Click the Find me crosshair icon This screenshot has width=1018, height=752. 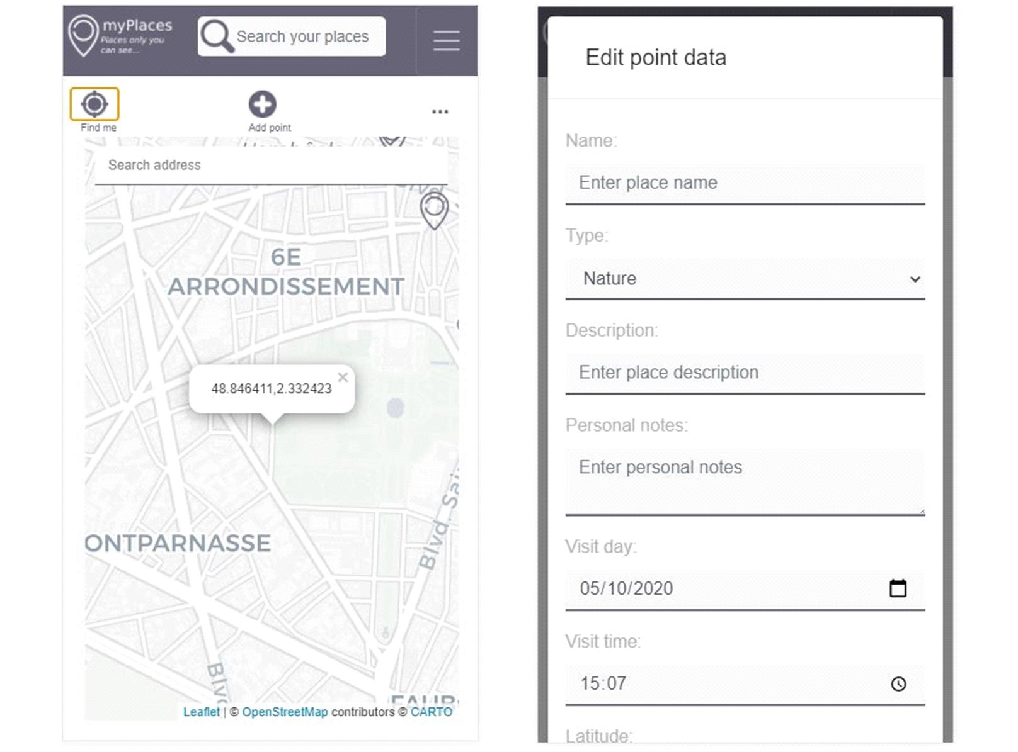click(x=94, y=104)
